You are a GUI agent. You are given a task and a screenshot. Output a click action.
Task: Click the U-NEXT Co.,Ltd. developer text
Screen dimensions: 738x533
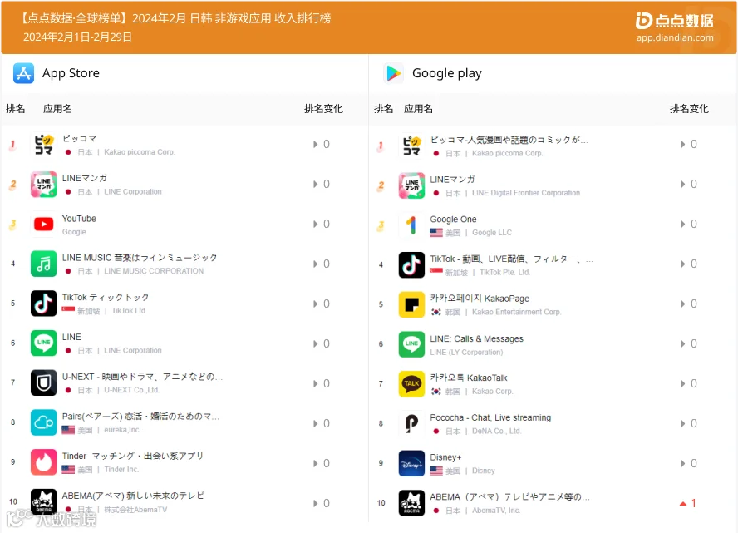coord(132,390)
